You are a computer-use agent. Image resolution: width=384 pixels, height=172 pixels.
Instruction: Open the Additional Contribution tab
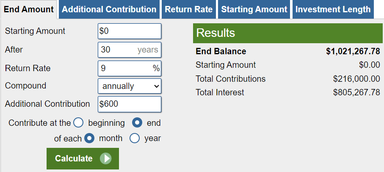(109, 9)
